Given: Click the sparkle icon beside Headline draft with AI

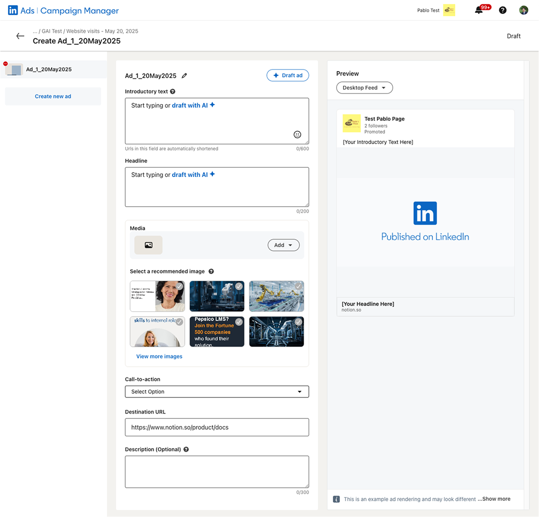Looking at the screenshot, I should (212, 174).
